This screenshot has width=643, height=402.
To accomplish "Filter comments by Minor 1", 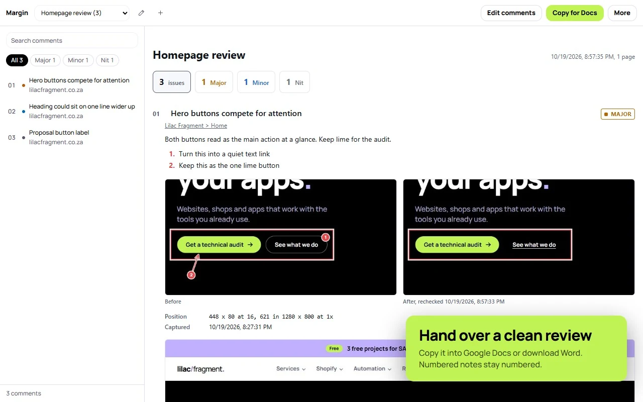I will click(x=78, y=60).
